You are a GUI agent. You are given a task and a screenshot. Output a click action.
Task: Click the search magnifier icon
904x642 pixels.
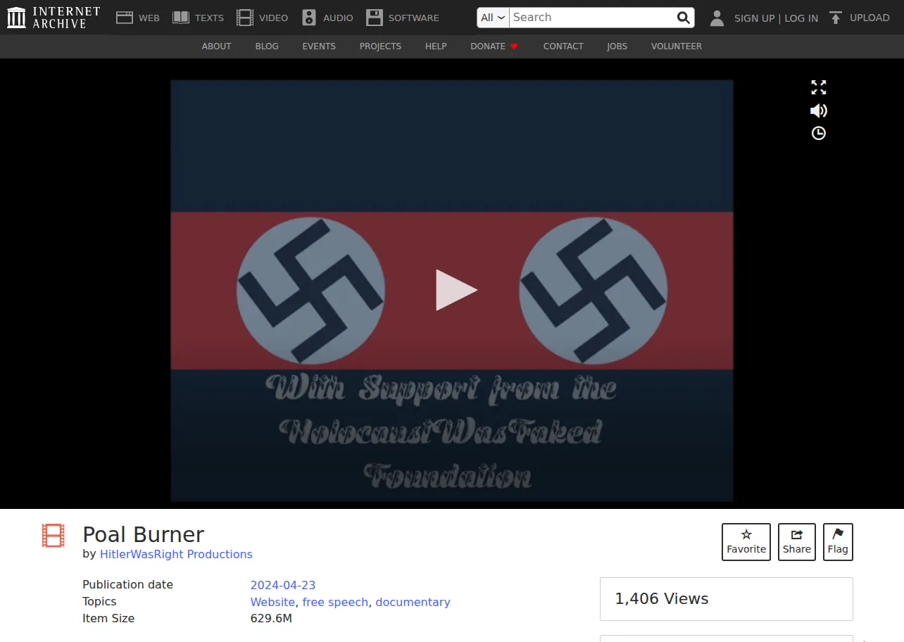(x=684, y=18)
